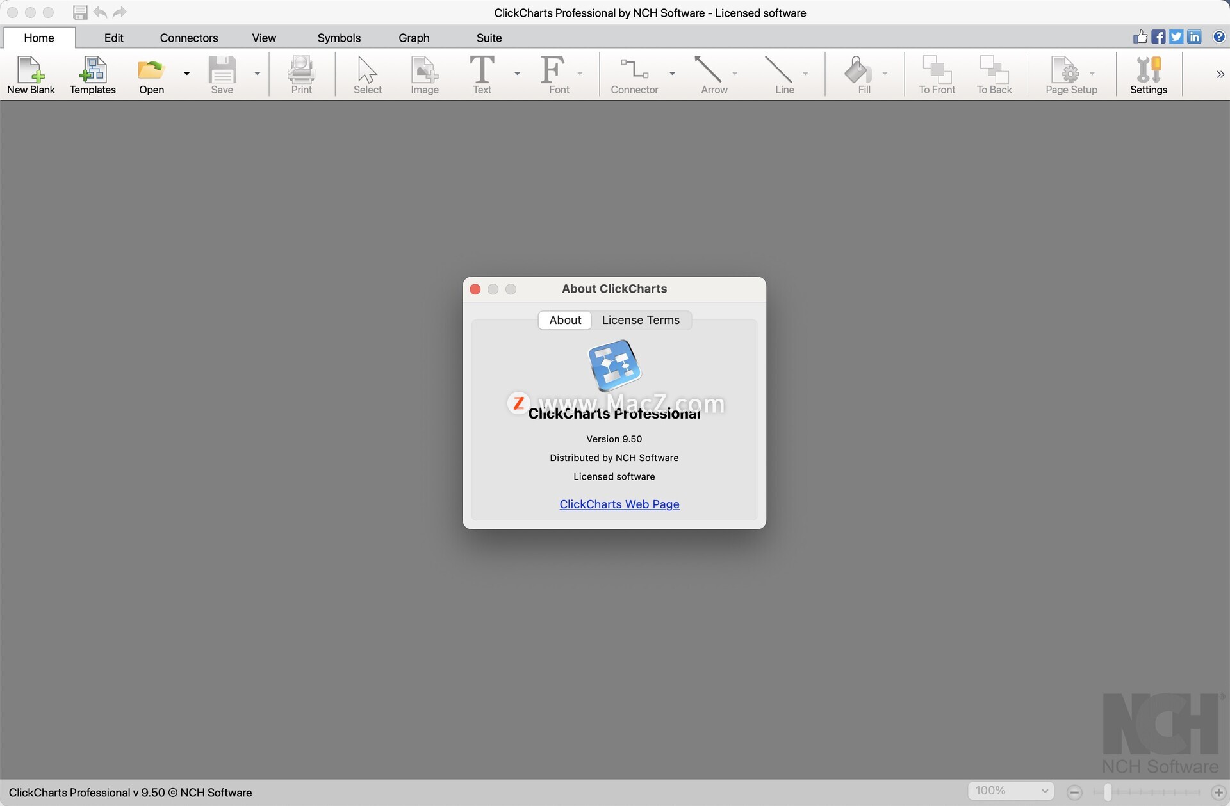Select the Line drawing tool
1230x806 pixels.
784,75
